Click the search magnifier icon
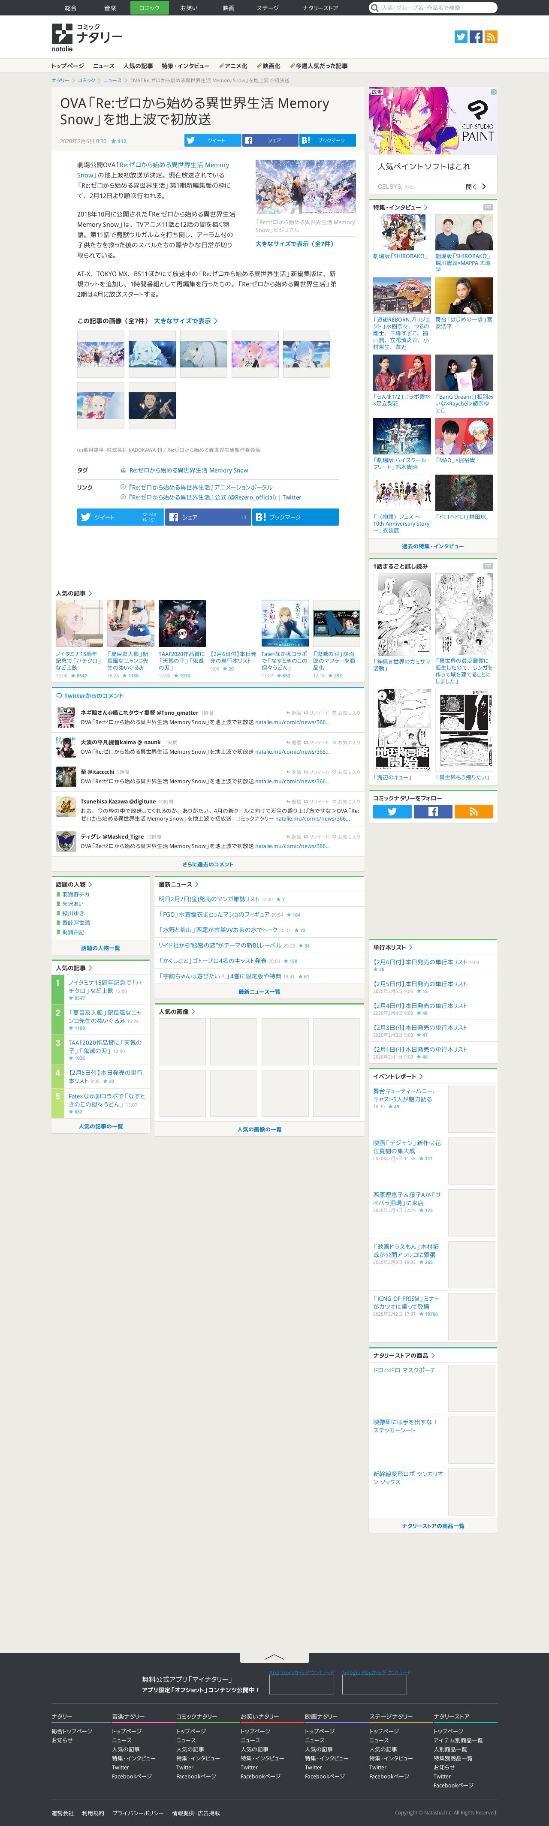Screen dimensions: 549x1826 tap(374, 8)
